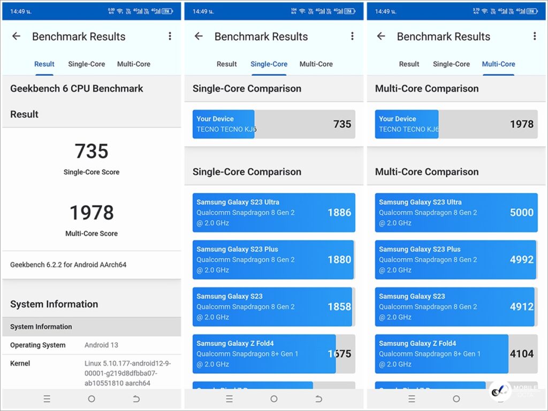
Task: Tap navigation back button on the left screen
Action: click(136, 399)
